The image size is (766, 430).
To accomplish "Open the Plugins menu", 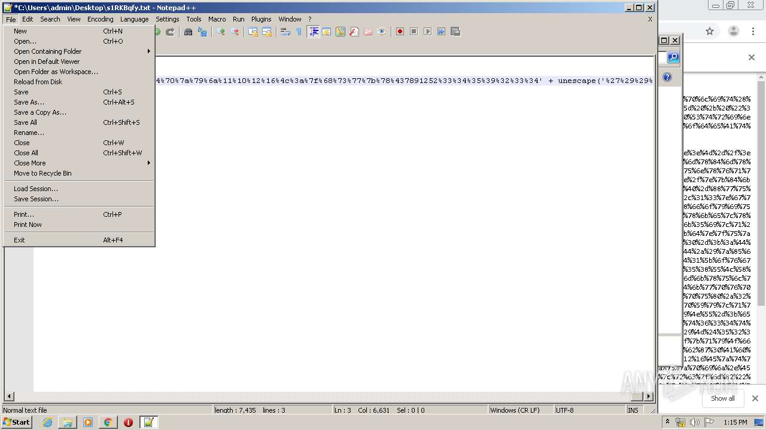I will (x=261, y=19).
